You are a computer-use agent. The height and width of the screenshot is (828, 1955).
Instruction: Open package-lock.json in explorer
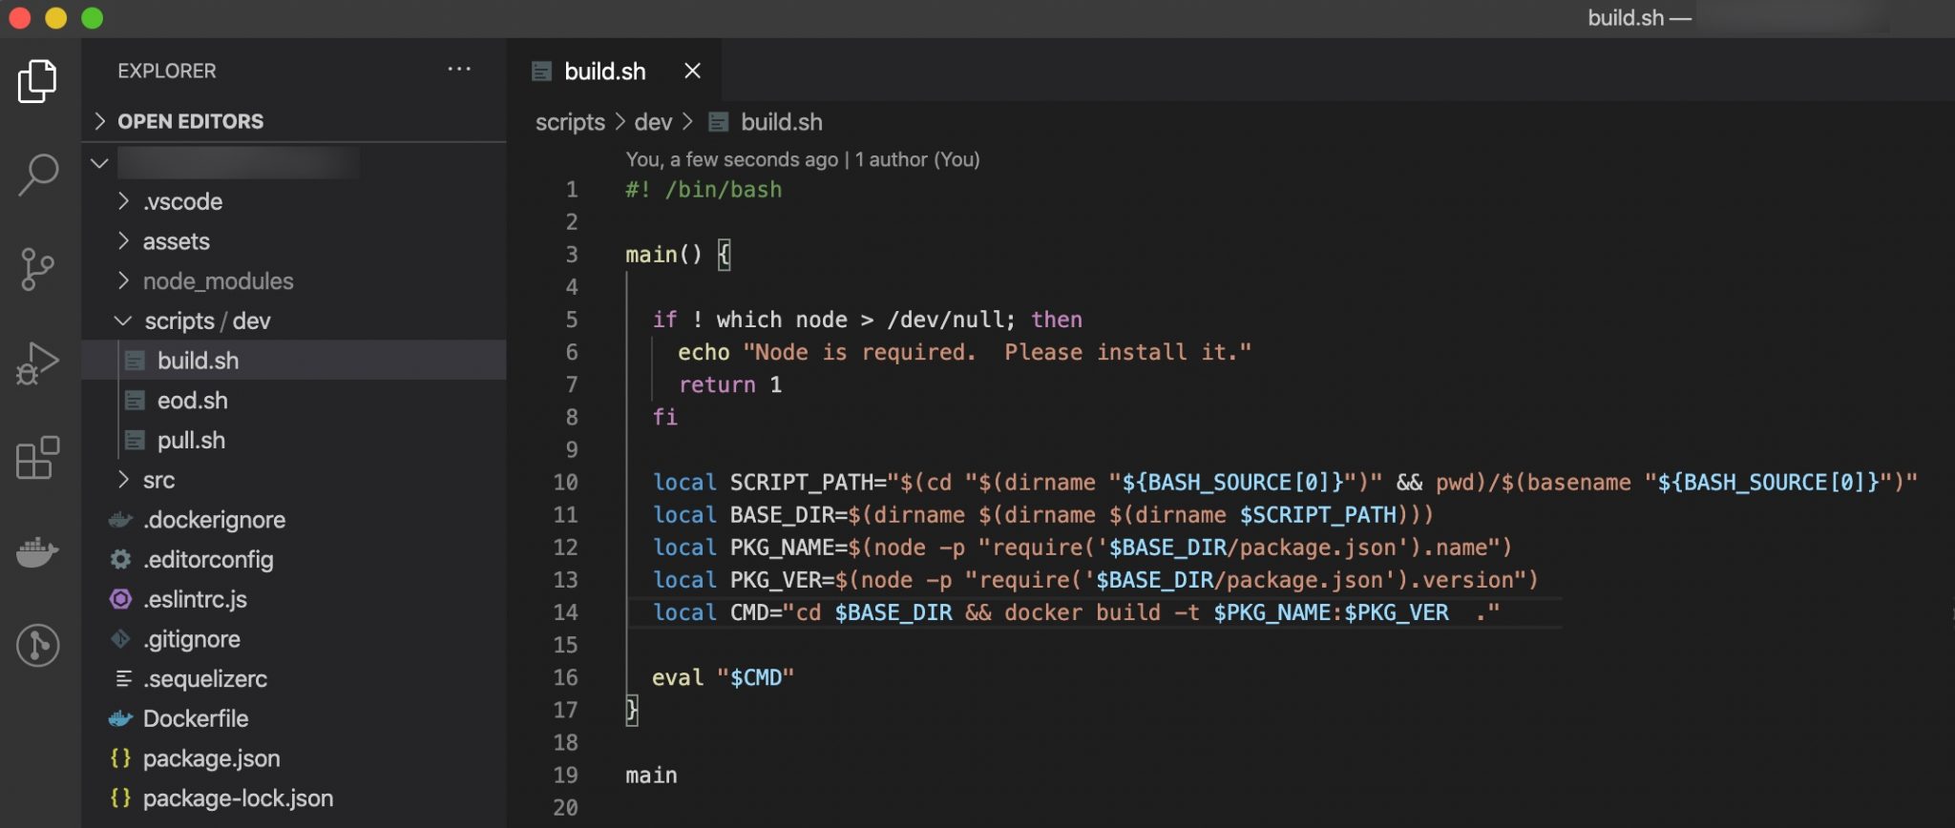coord(294,798)
